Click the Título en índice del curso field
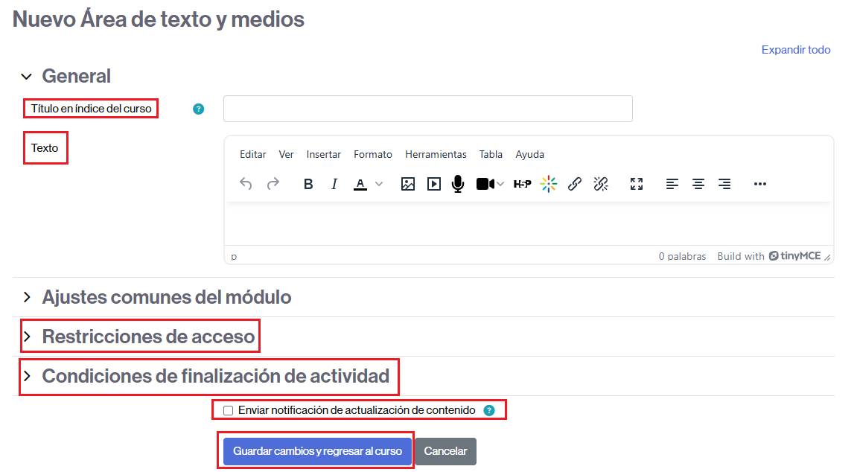 [x=428, y=109]
